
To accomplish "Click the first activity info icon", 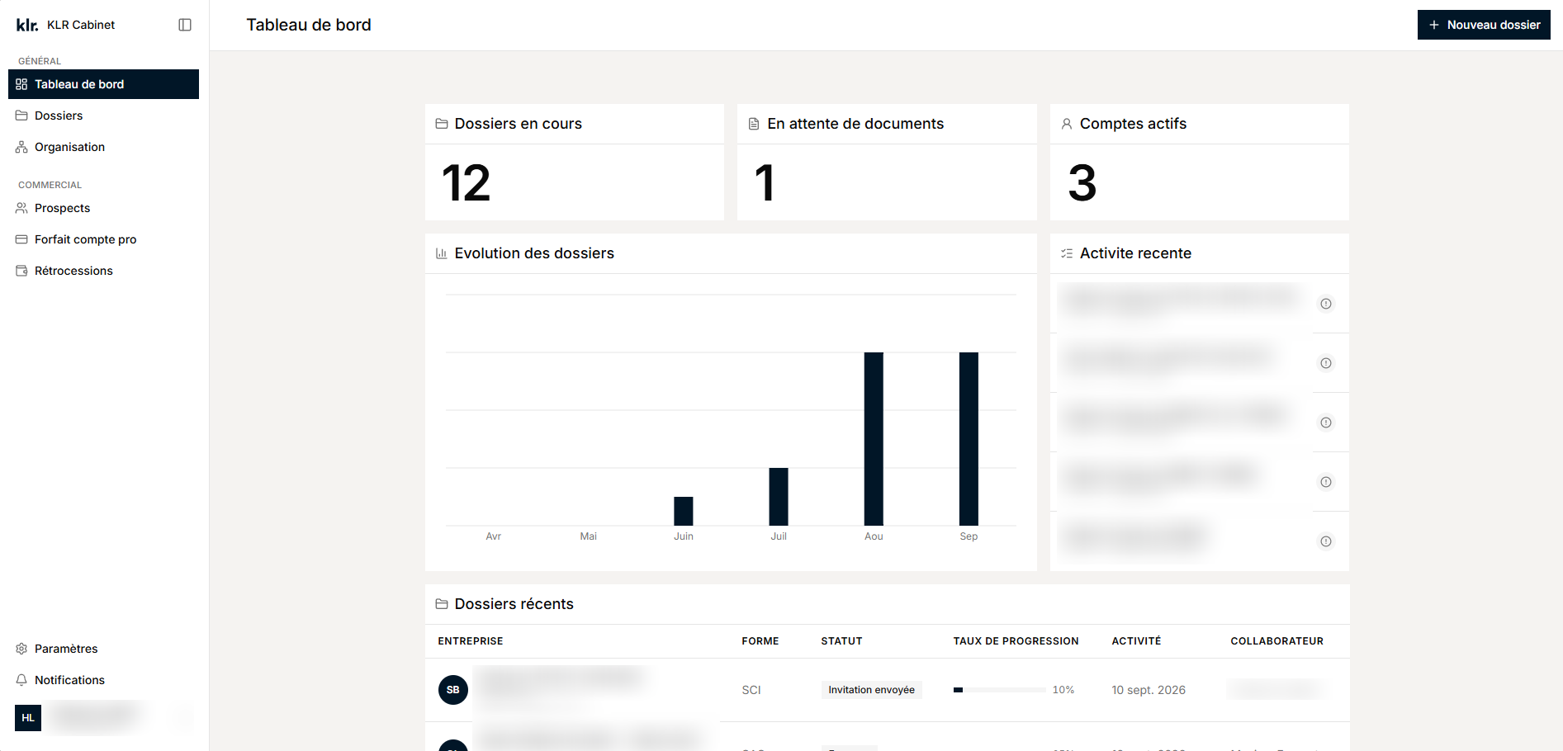I will (1326, 304).
